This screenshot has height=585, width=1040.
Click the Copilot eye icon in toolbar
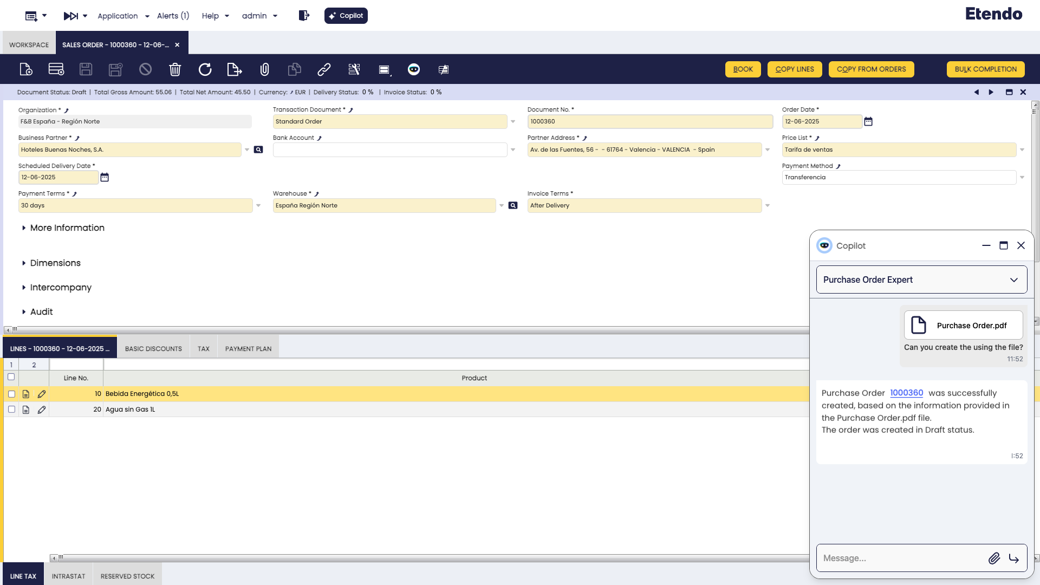414,69
